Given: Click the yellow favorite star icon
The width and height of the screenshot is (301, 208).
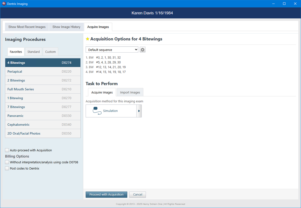Looking at the screenshot, I should 88,39.
